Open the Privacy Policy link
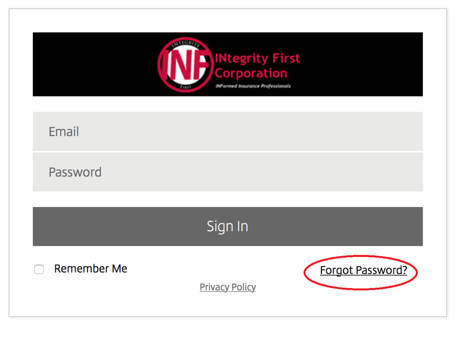460x338 pixels. click(x=228, y=287)
